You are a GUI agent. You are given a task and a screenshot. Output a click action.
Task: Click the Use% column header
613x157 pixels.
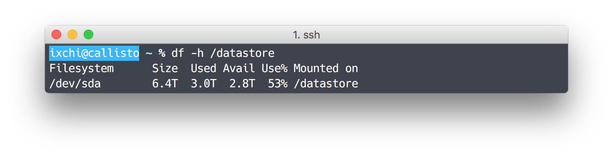tap(274, 68)
